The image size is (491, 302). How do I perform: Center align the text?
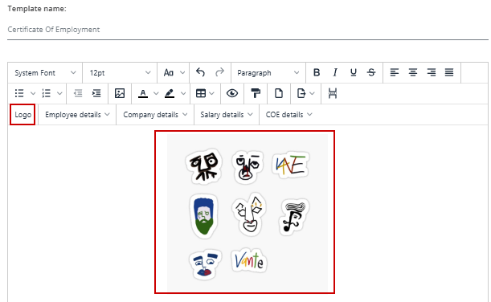click(413, 72)
